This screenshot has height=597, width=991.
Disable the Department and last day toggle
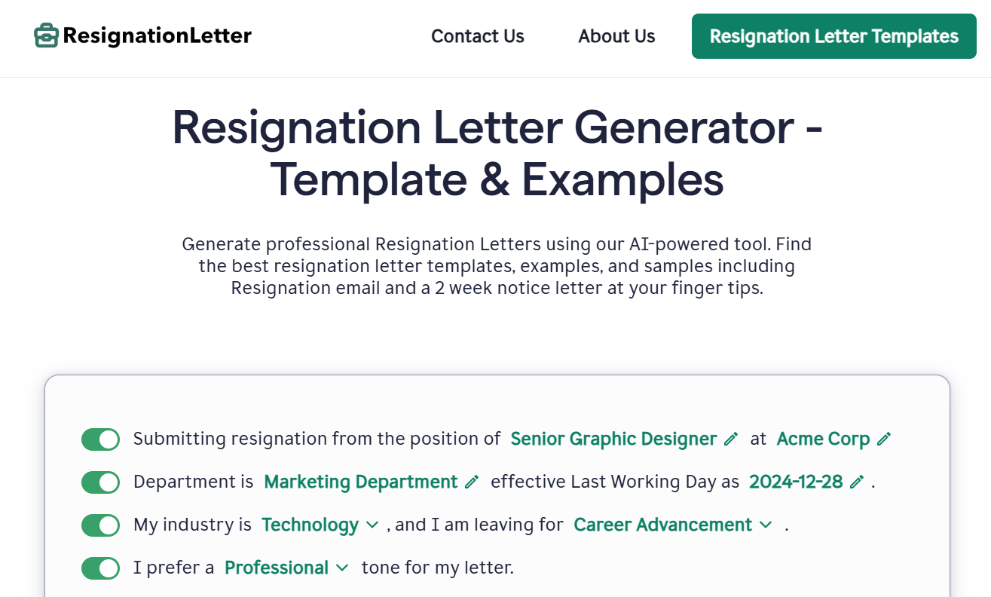(101, 482)
